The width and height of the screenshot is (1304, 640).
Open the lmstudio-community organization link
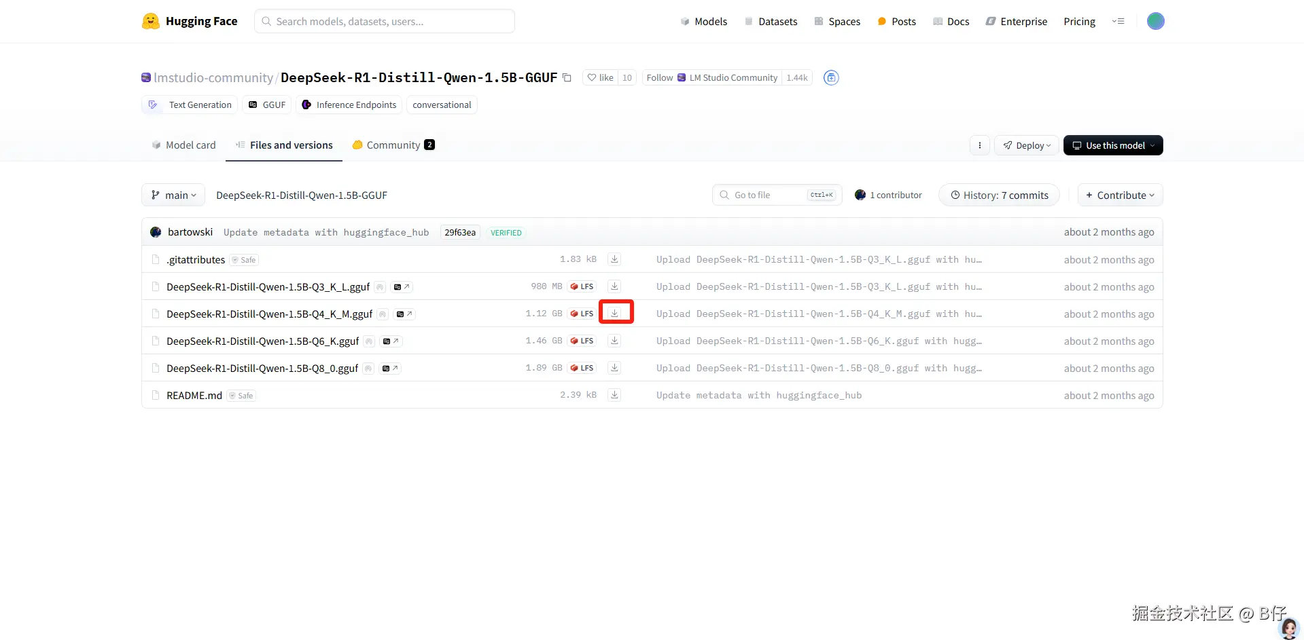(x=213, y=78)
